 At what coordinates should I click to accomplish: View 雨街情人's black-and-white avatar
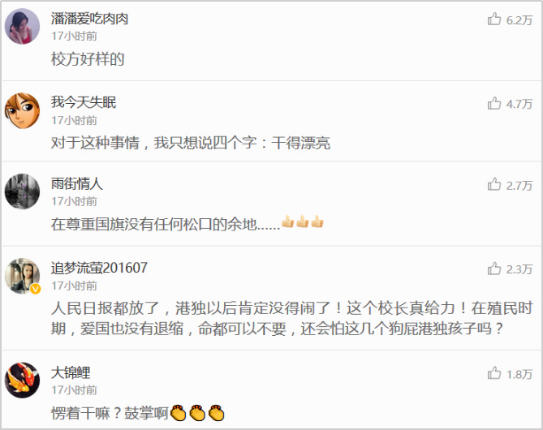pyautogui.click(x=22, y=191)
